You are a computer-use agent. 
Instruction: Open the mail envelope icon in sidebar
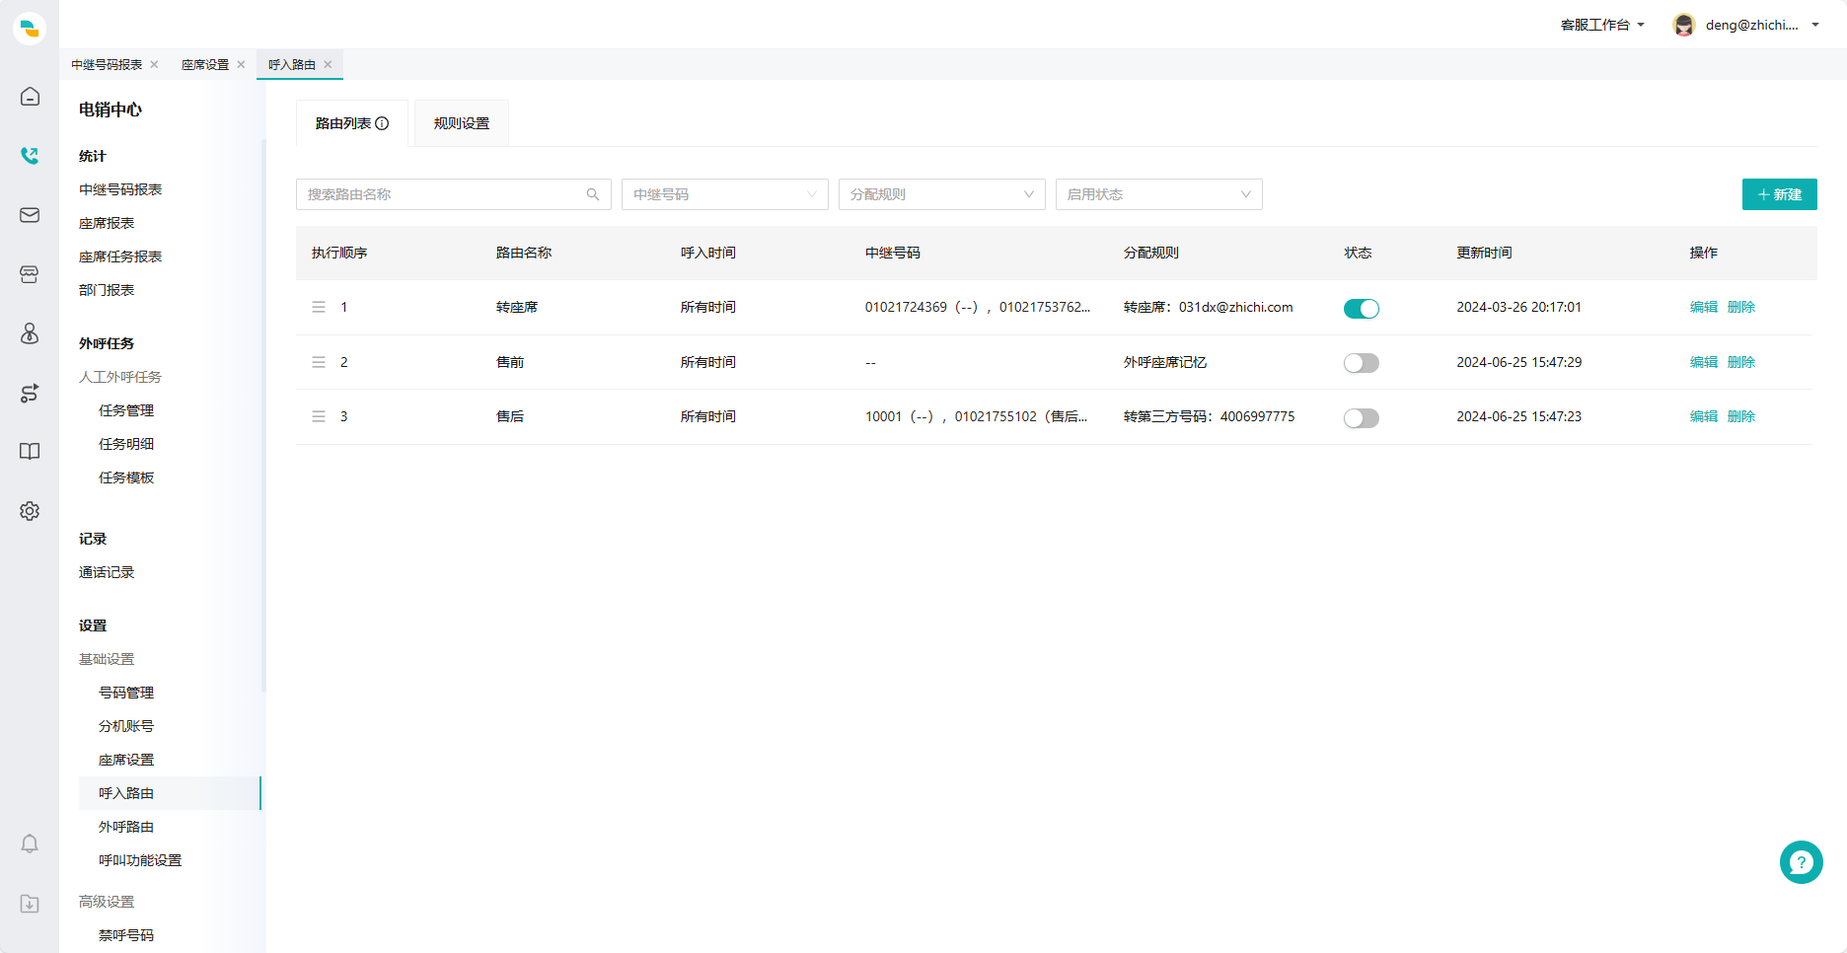(30, 215)
